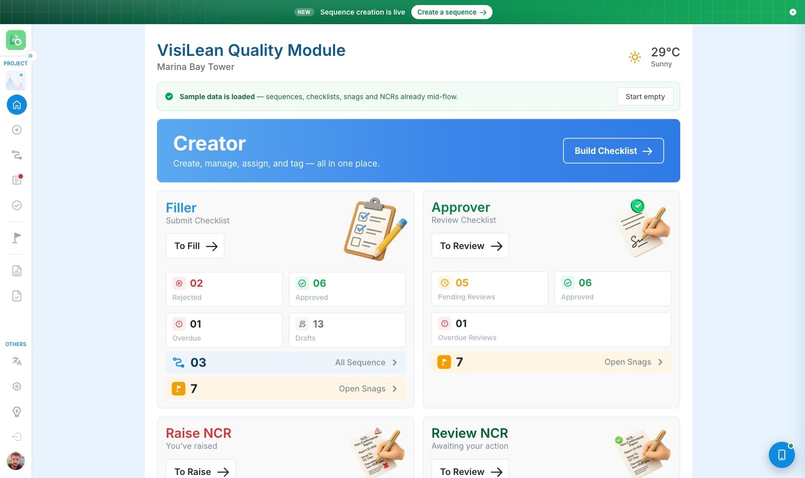Open the Home icon in sidebar

coord(17,105)
